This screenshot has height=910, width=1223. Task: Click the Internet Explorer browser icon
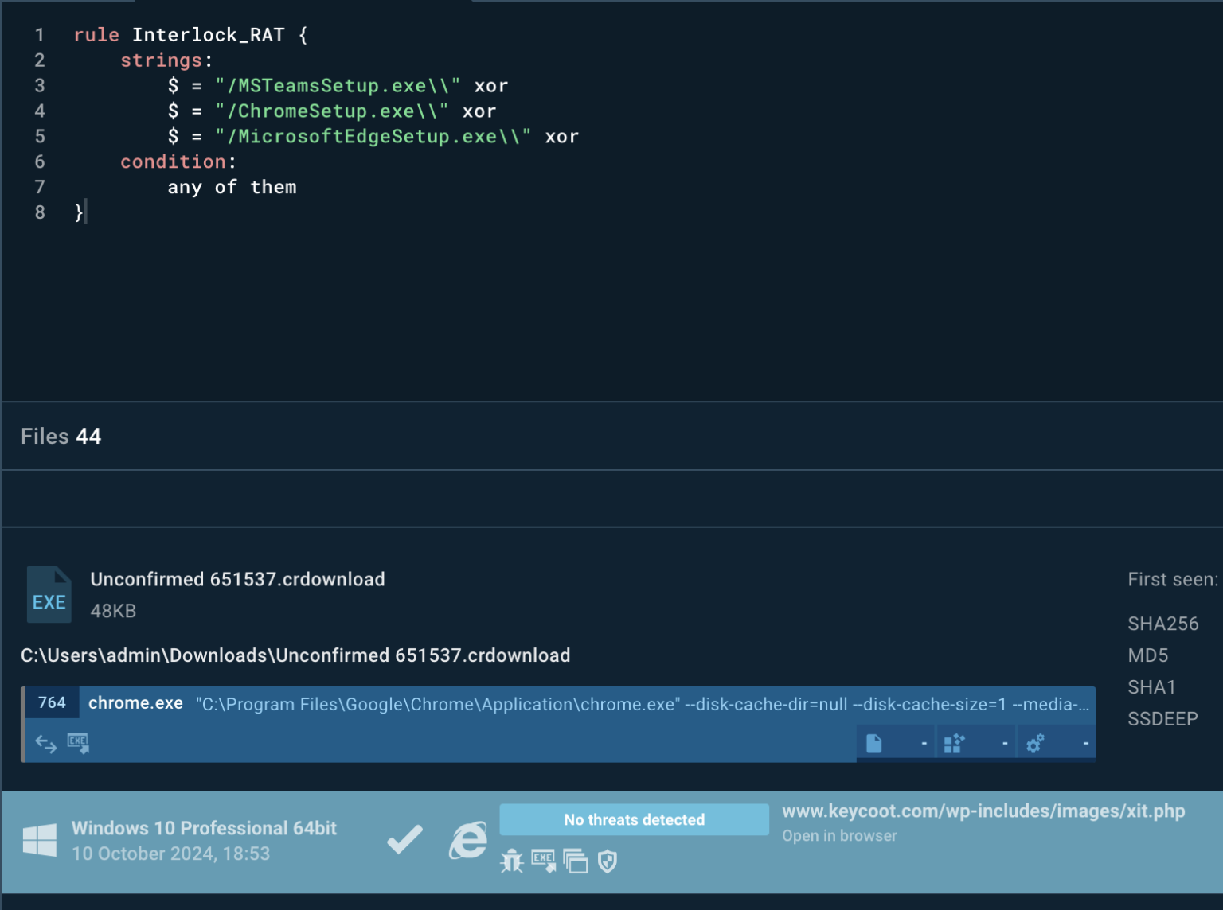(x=467, y=840)
